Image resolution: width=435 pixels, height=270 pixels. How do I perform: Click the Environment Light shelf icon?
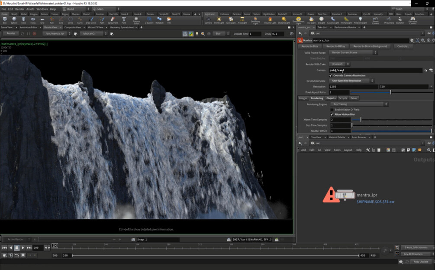298,20
